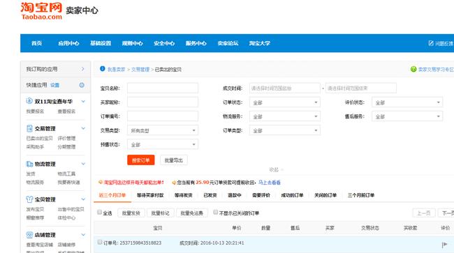This screenshot has width=454, height=253.
Task: Click the 批量标记 button
Action: point(161,213)
